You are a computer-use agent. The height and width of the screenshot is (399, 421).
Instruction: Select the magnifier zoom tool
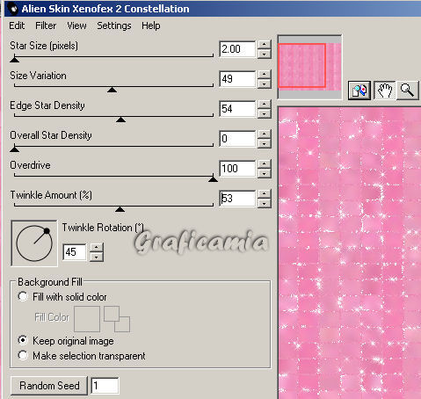coord(407,91)
